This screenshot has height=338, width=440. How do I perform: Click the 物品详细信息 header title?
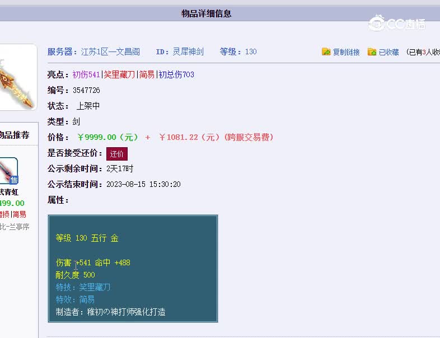pyautogui.click(x=206, y=13)
